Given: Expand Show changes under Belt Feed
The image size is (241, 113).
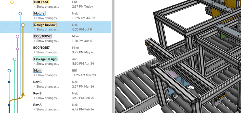Looking at the screenshot, I should (x=46, y=6).
